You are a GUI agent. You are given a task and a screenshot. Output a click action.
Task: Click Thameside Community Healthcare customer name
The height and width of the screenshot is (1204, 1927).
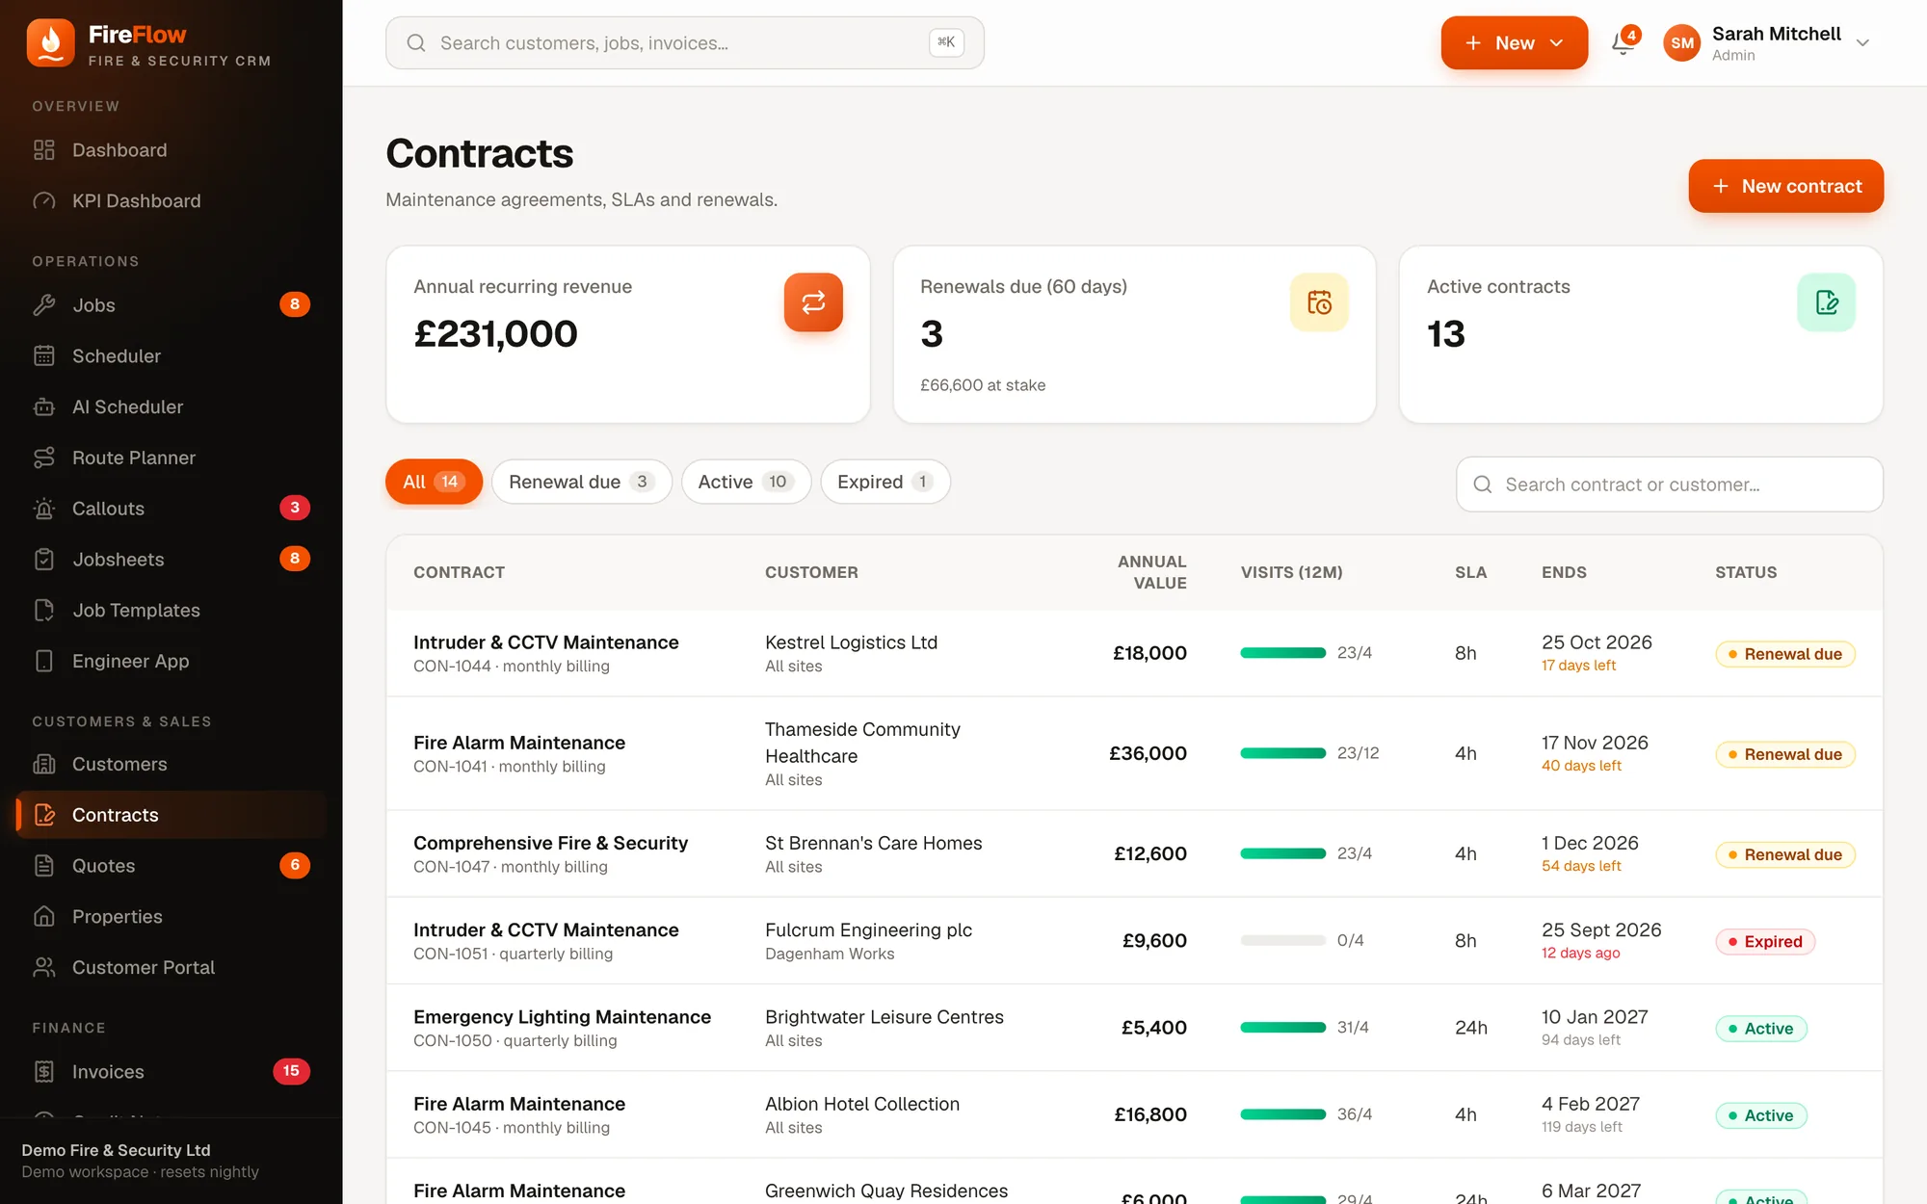[862, 743]
